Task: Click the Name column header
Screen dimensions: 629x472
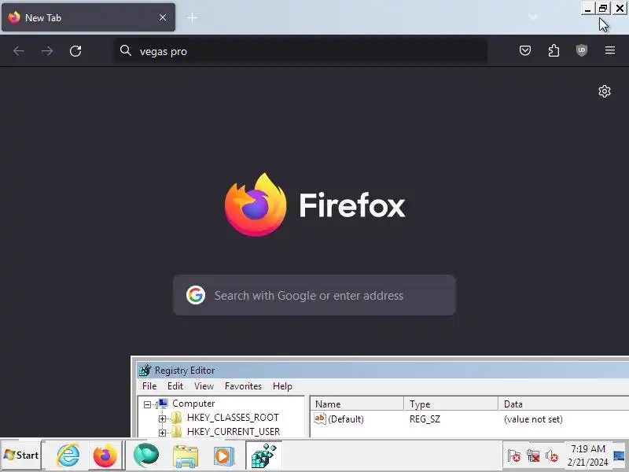Action: [357, 404]
